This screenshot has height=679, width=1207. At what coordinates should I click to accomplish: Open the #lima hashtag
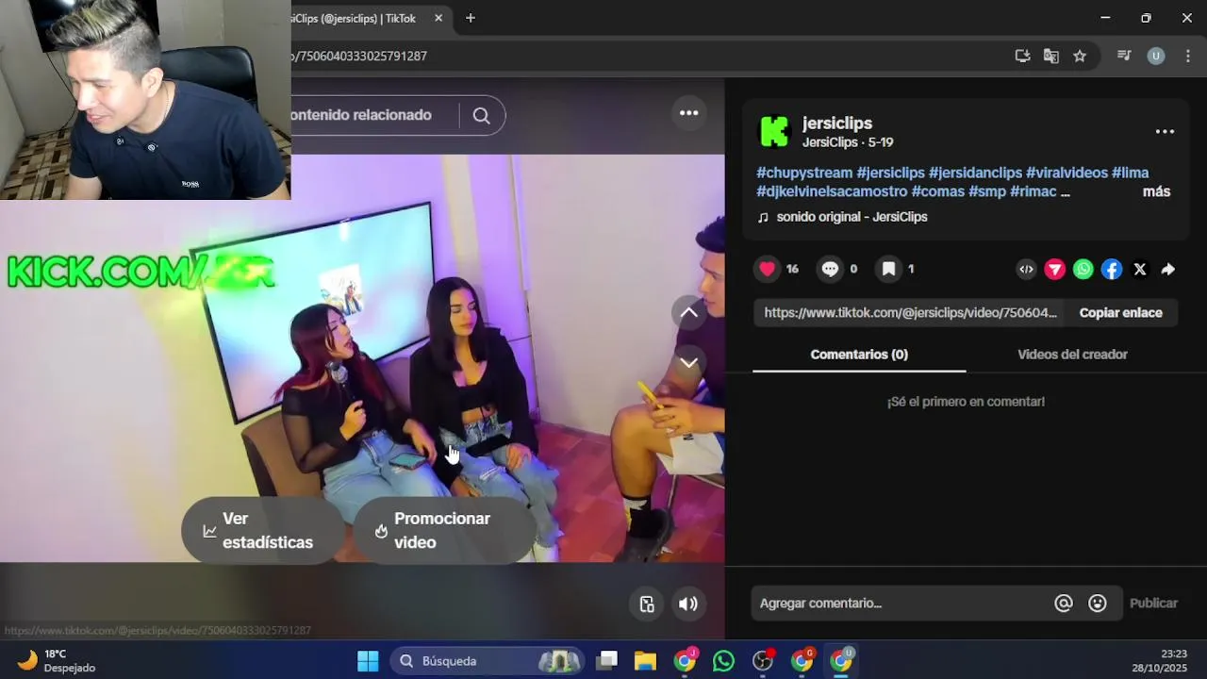[x=1131, y=174]
